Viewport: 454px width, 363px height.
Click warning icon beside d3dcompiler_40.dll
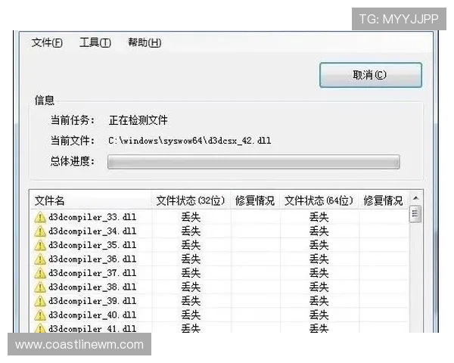[x=40, y=315]
